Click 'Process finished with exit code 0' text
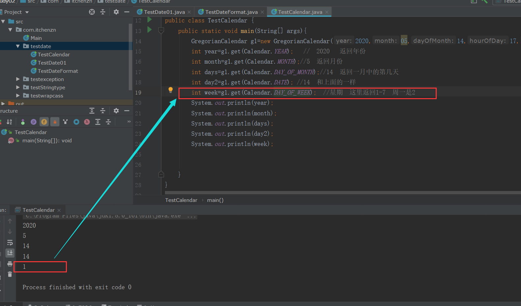 pyautogui.click(x=77, y=287)
